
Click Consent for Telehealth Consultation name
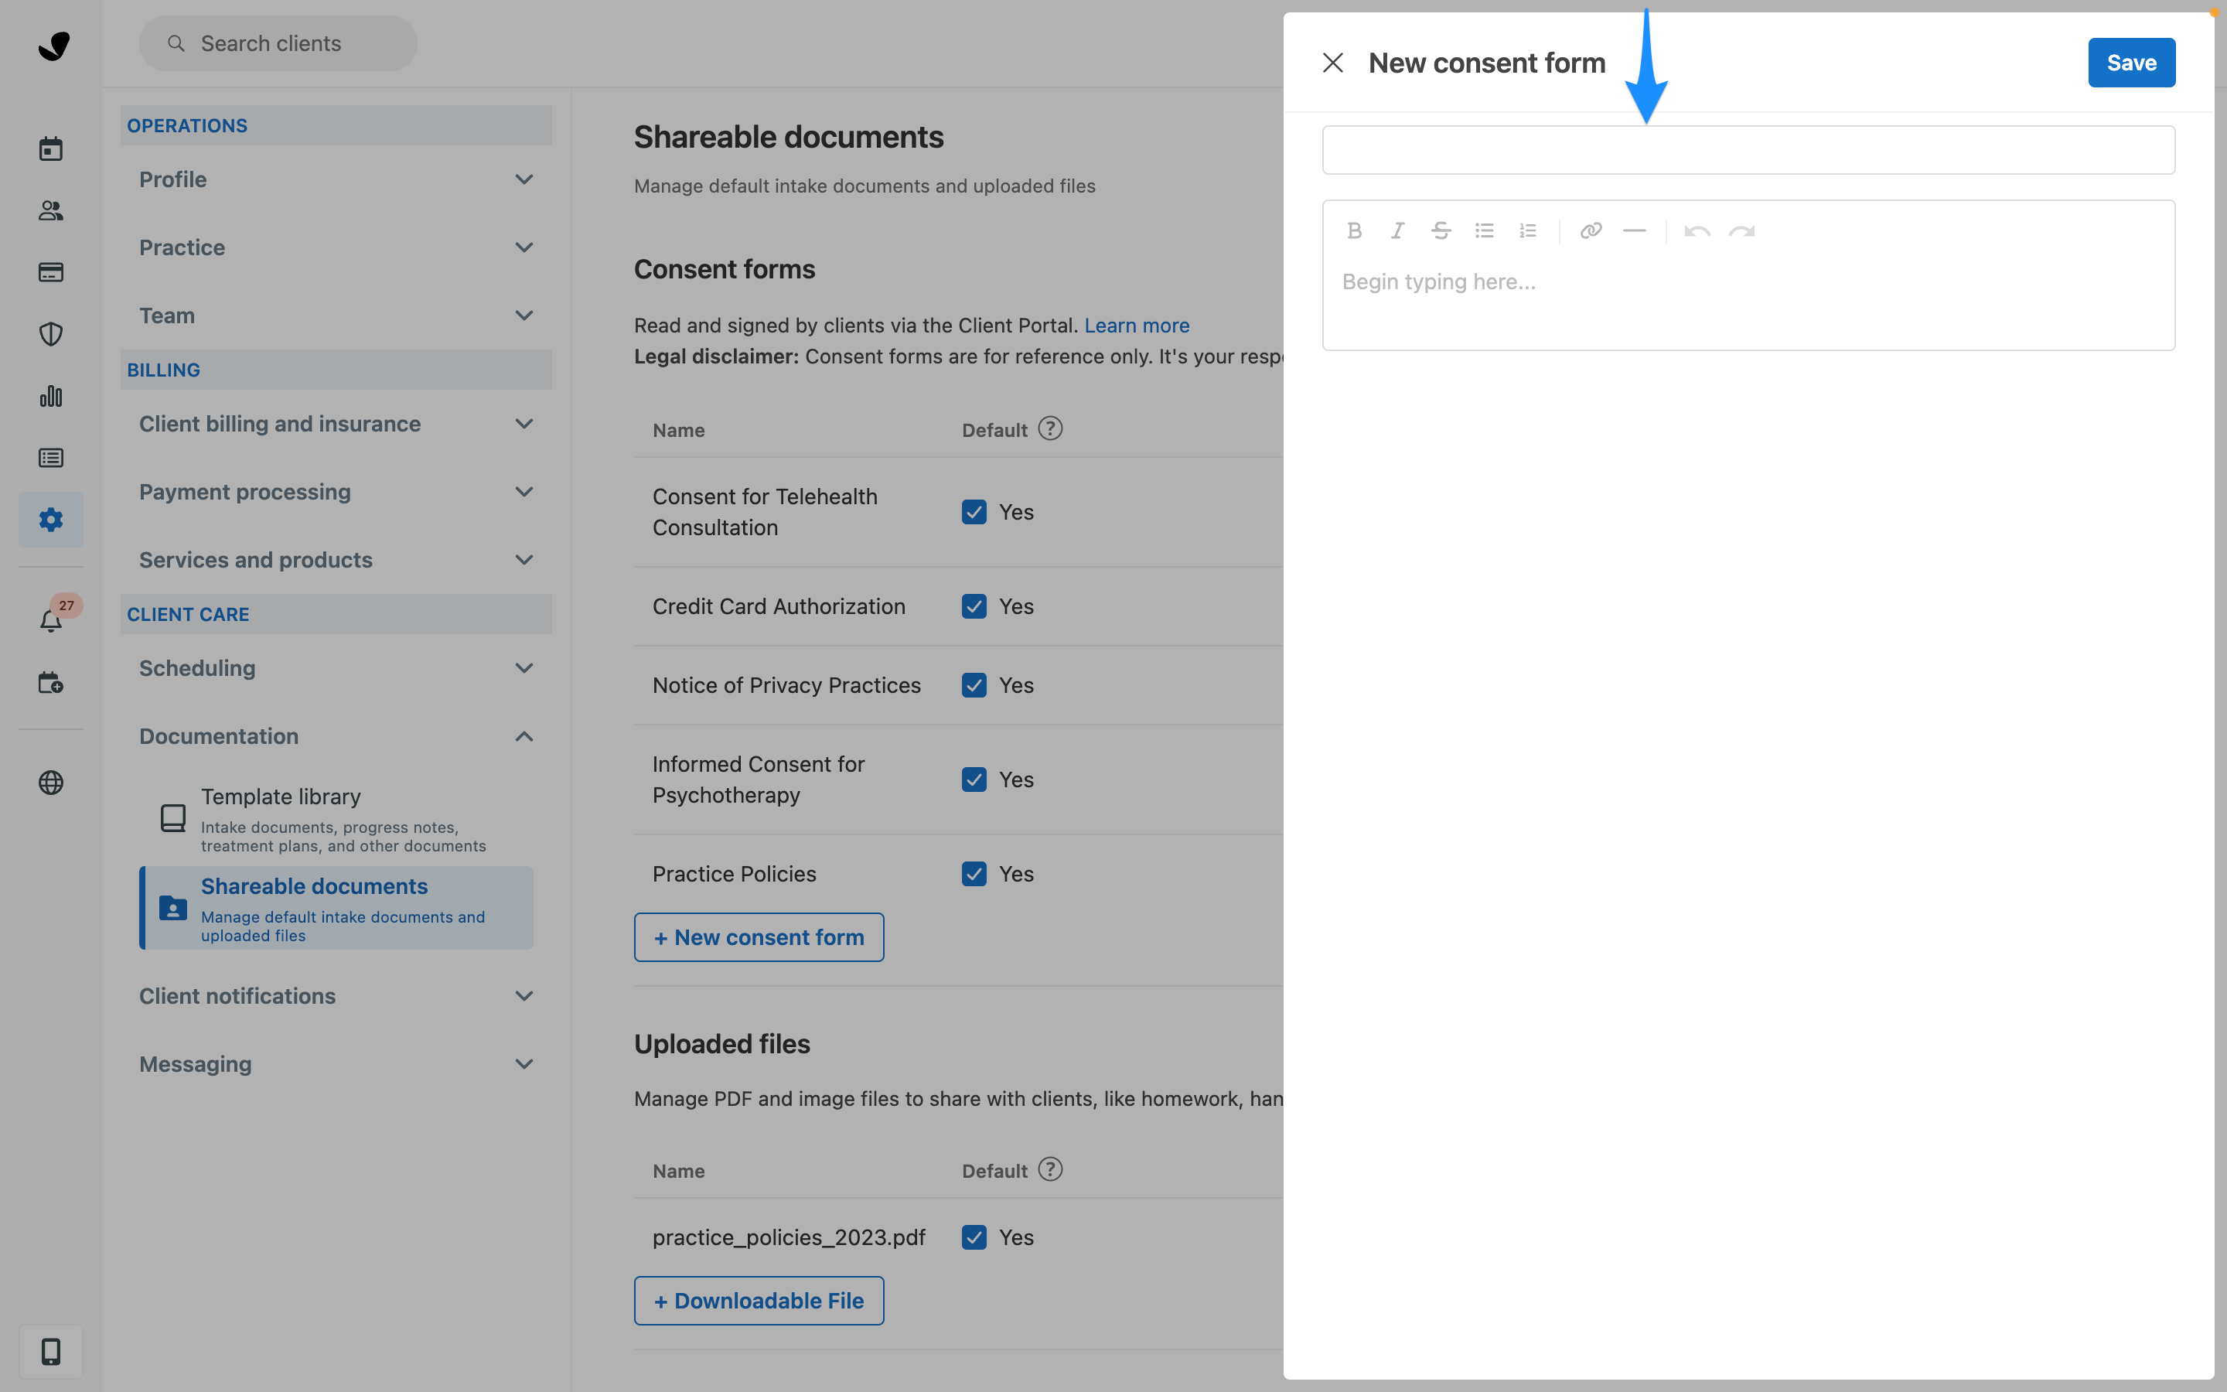tap(765, 512)
